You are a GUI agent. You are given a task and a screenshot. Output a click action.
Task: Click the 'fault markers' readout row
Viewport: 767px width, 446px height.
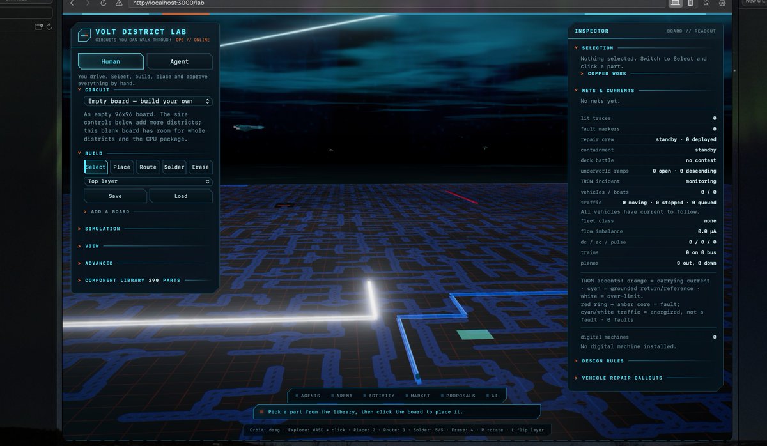tap(648, 129)
